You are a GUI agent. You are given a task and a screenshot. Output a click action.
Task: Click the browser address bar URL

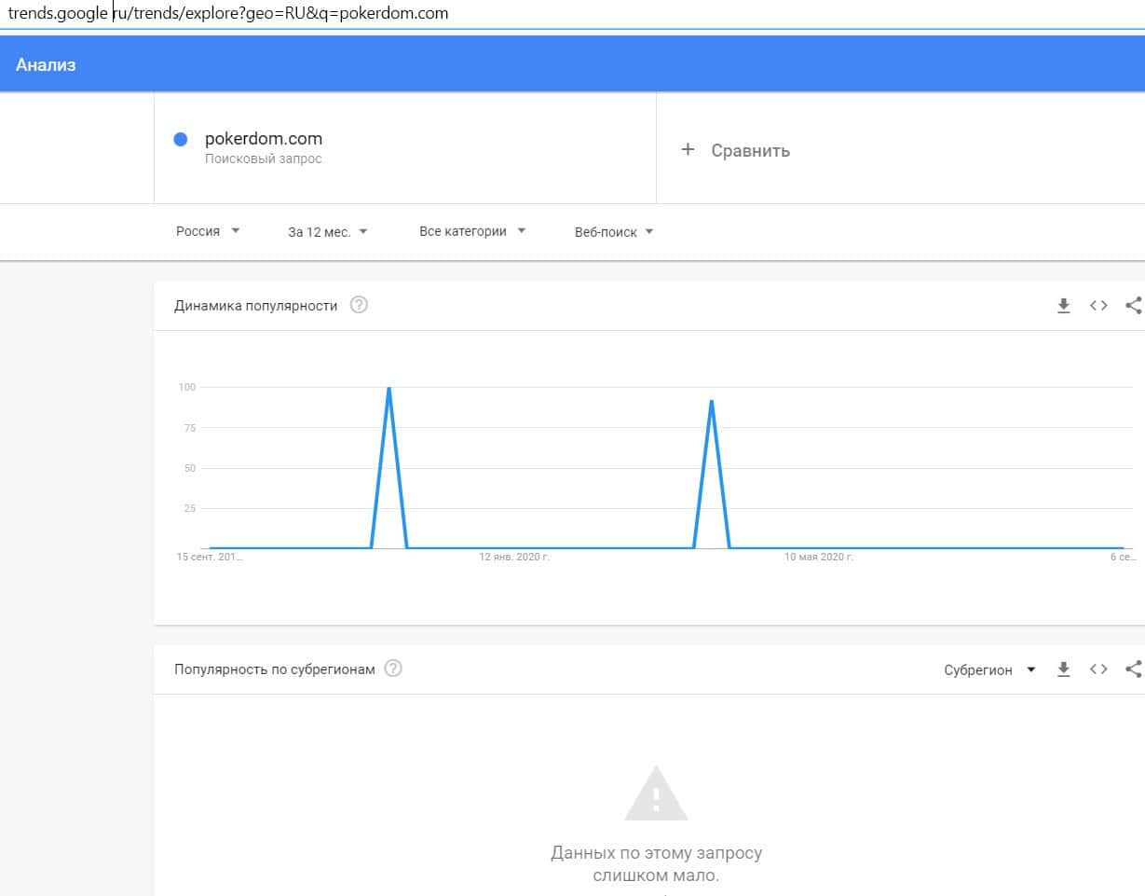point(228,13)
